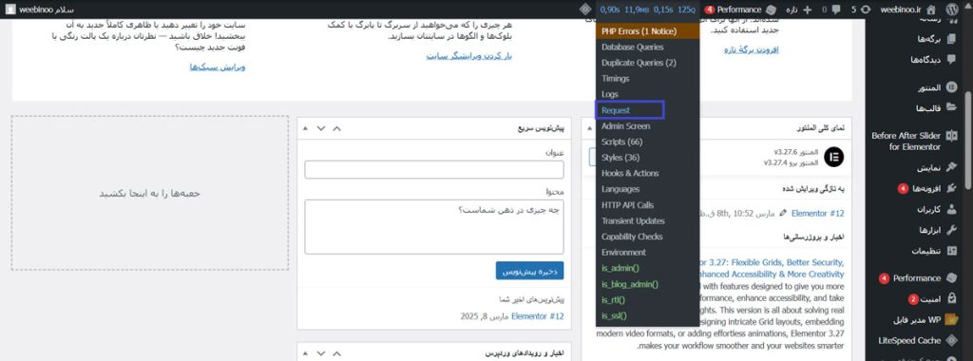
Task: Click the WP File Manager folder icon
Action: 951,320
